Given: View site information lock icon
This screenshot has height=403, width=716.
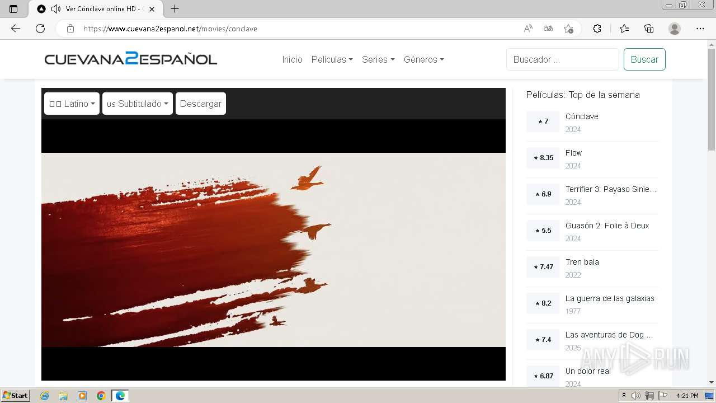Looking at the screenshot, I should click(x=70, y=29).
